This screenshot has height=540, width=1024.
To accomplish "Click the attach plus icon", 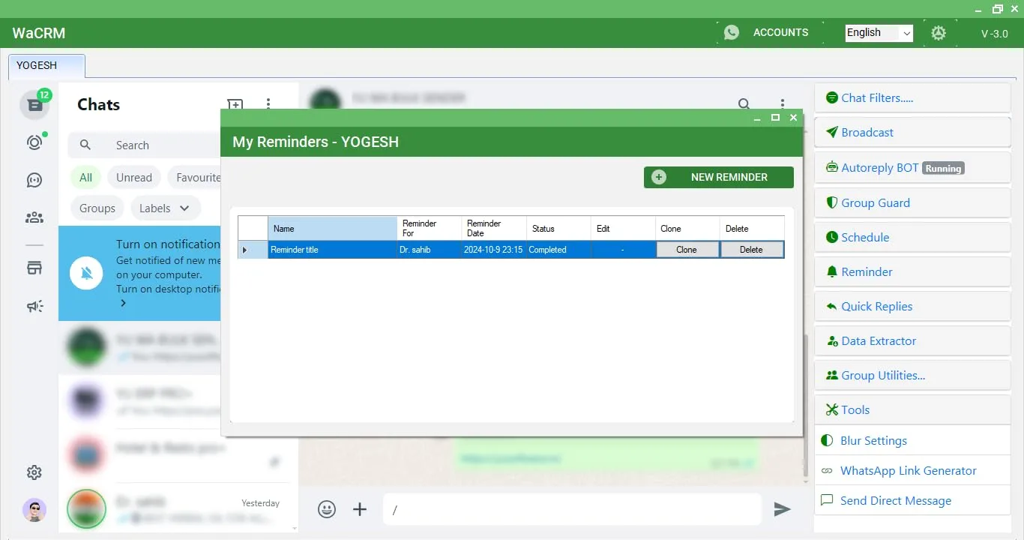I will (x=360, y=509).
